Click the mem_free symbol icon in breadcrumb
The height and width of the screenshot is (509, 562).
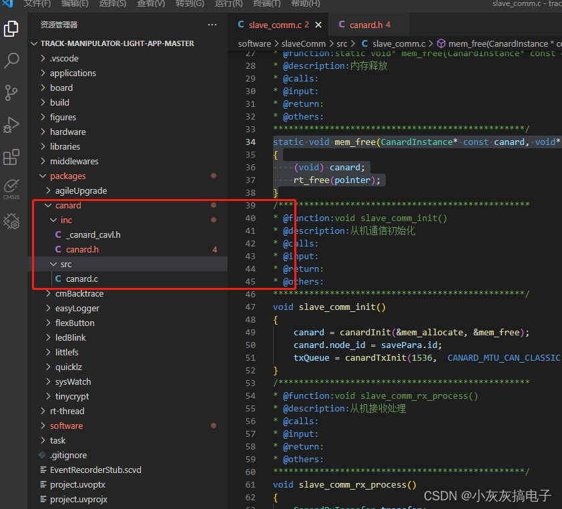[441, 44]
